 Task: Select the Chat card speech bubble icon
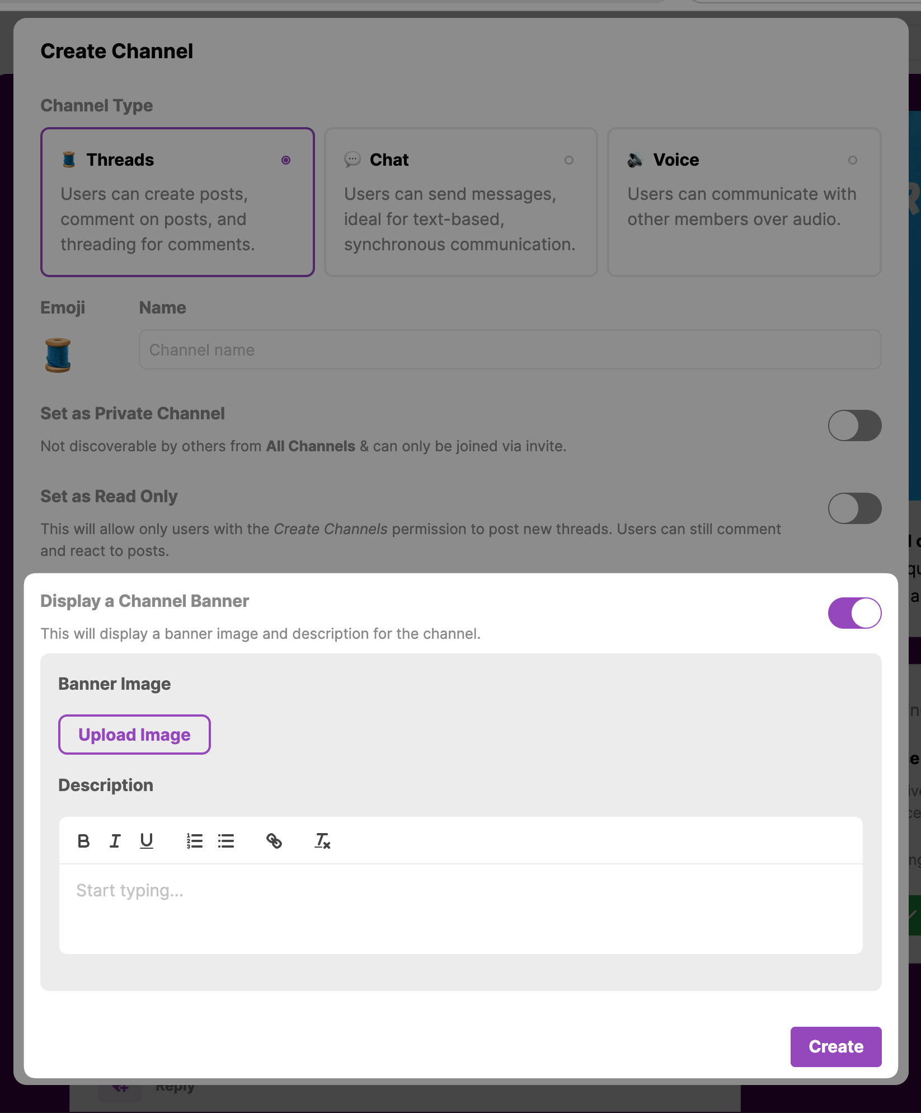pos(353,160)
